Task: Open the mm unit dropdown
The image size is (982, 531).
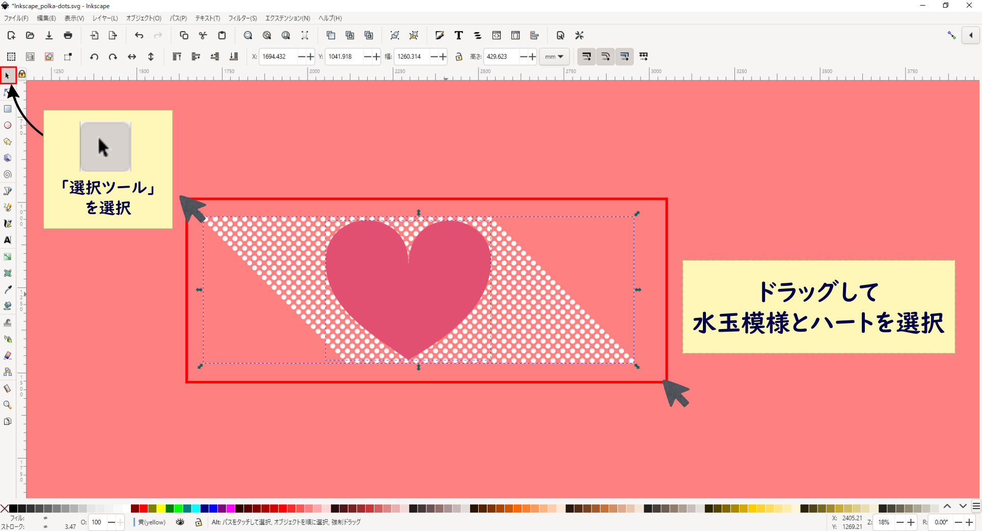Action: tap(554, 56)
